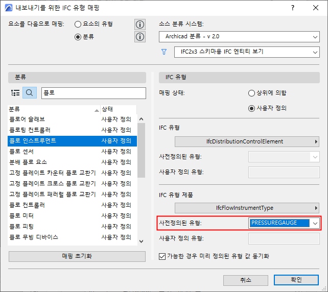This screenshot has width=328, height=292.
Task: Open disabled 사전정의된 유형 dropdown under IFC 유형
Action: 284,157
